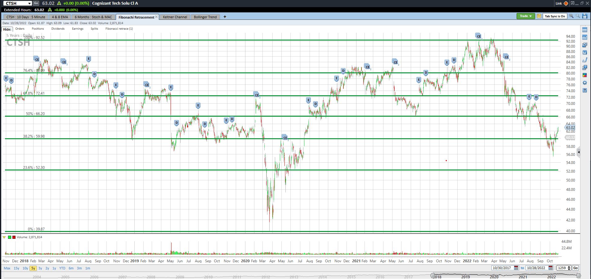Image resolution: width=591 pixels, height=279 pixels.
Task: Open the help question mark icon
Action: pyautogui.click(x=584, y=90)
